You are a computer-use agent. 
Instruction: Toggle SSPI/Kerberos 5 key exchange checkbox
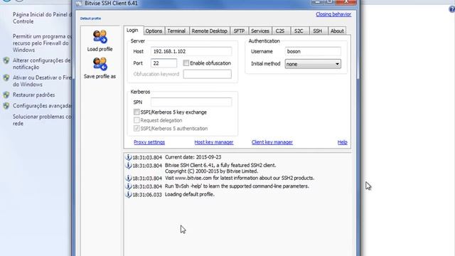pos(136,112)
